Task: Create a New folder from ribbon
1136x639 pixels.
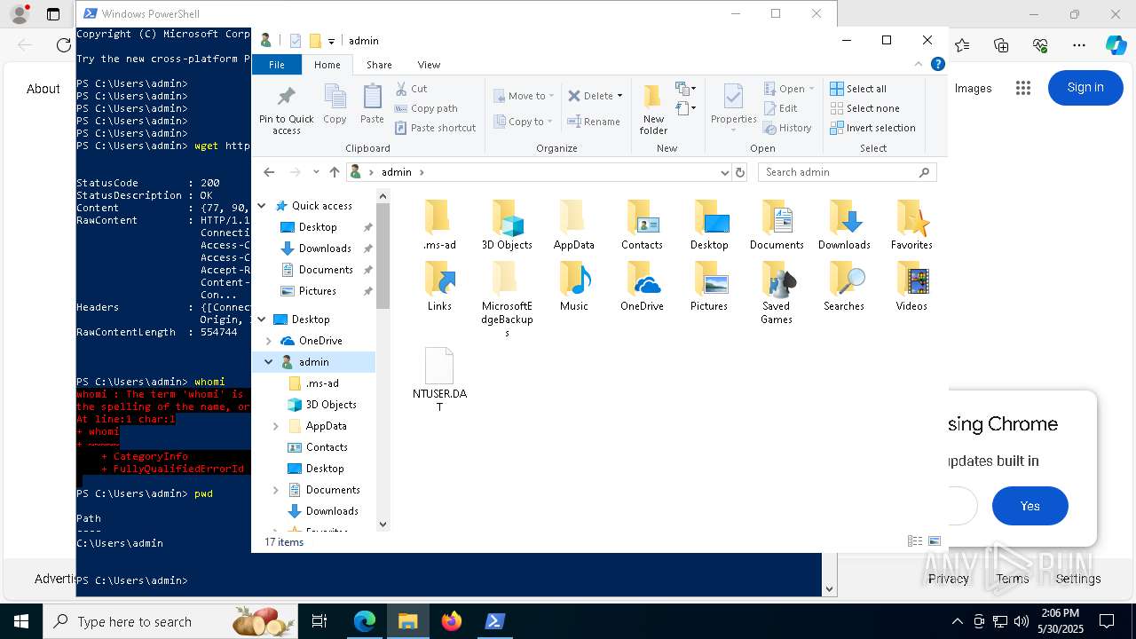Action: point(653,110)
